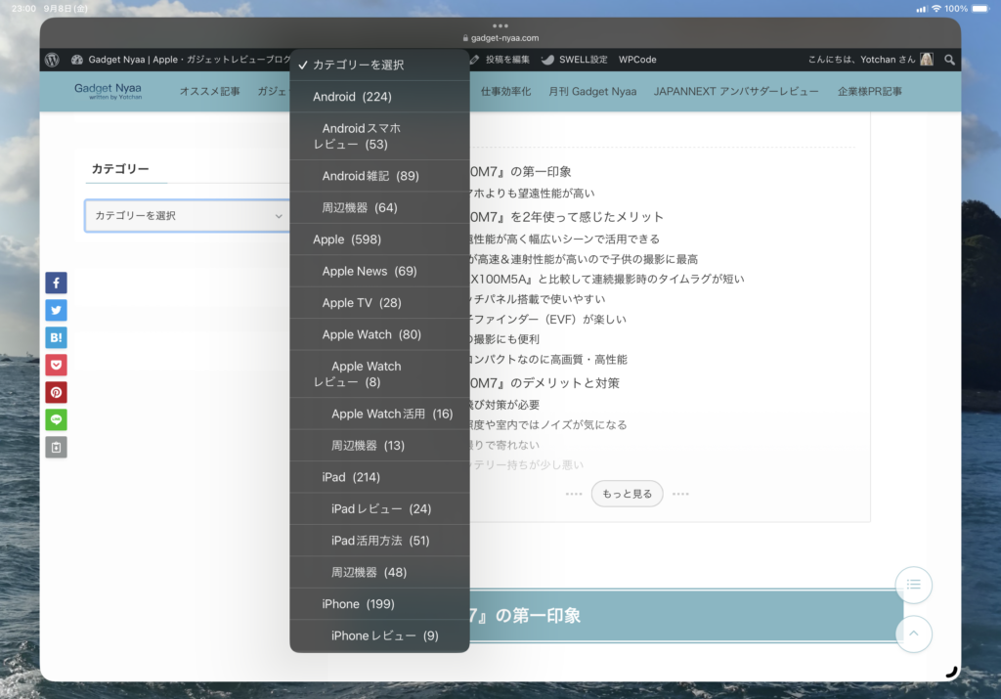Viewport: 1001px width, 699px height.
Task: Choose iPad (214) category
Action: point(380,477)
